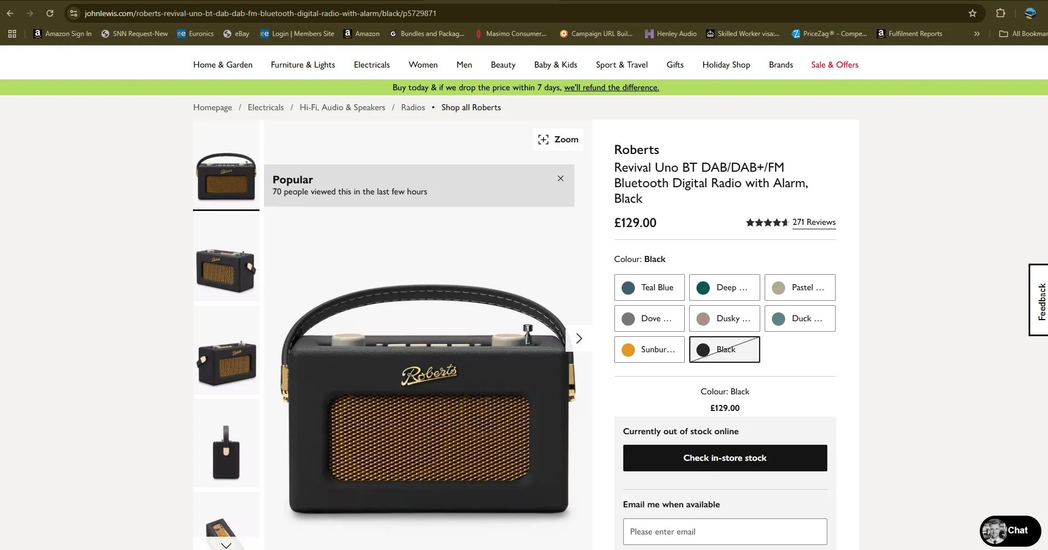Screen dimensions: 1048x550
Task: Select the Sunburst orange colour option
Action: [x=649, y=349]
